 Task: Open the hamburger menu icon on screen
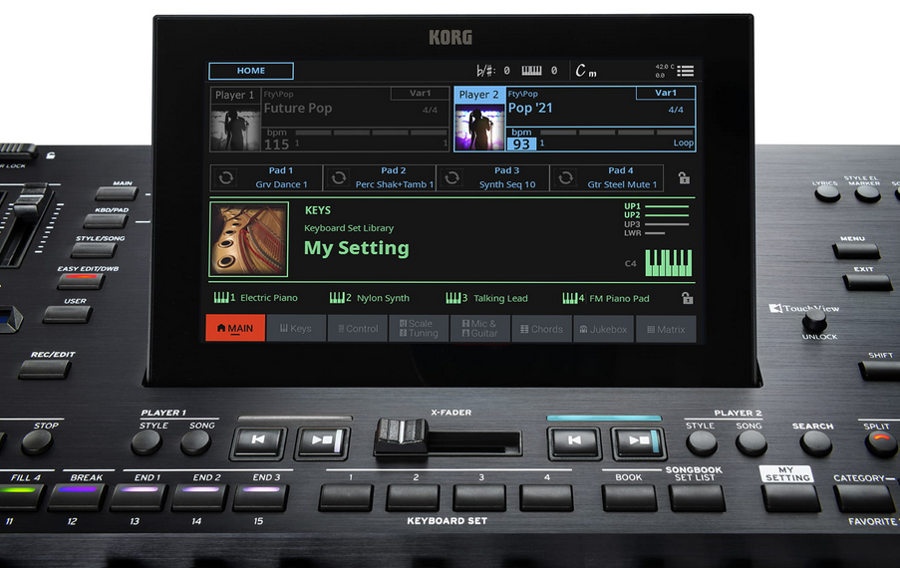tap(686, 71)
